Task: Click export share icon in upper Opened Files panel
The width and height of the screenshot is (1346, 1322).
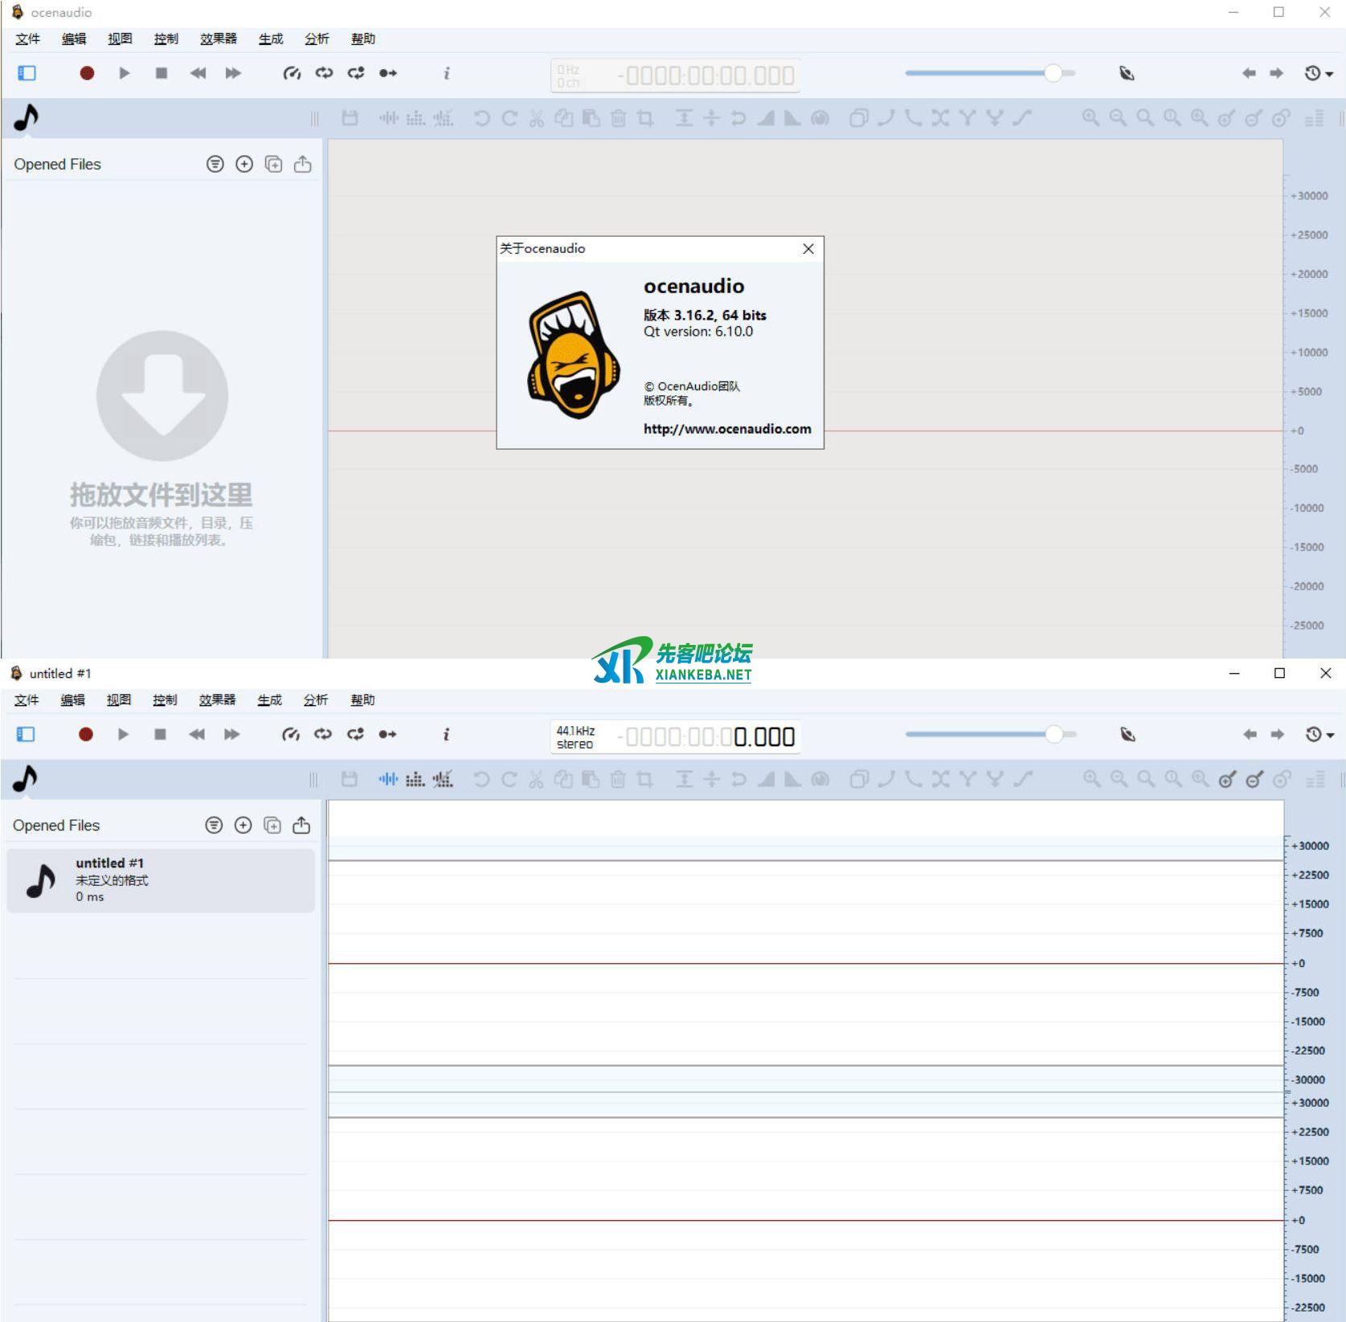Action: (x=302, y=165)
